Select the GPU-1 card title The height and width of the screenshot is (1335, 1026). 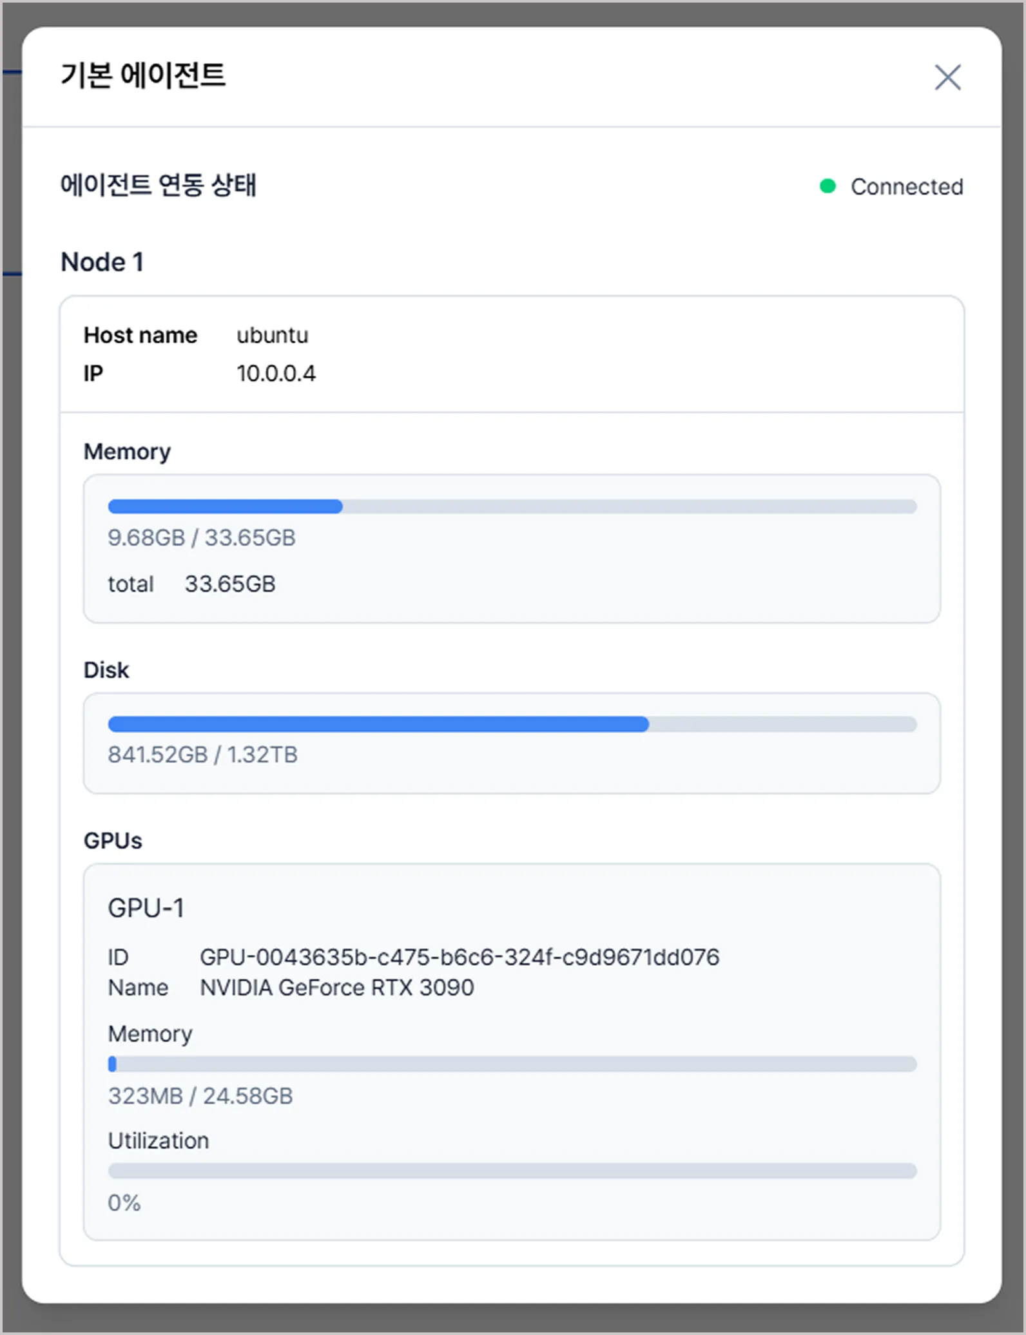(146, 908)
